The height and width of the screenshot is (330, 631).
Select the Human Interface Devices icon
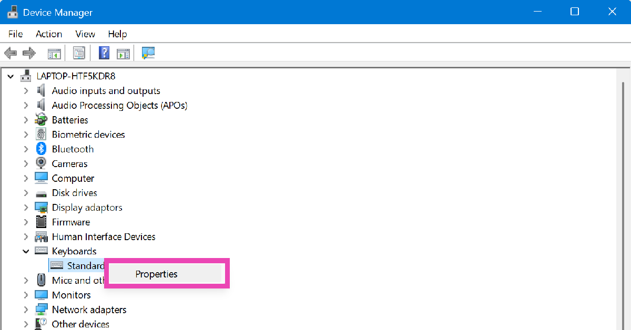[41, 236]
